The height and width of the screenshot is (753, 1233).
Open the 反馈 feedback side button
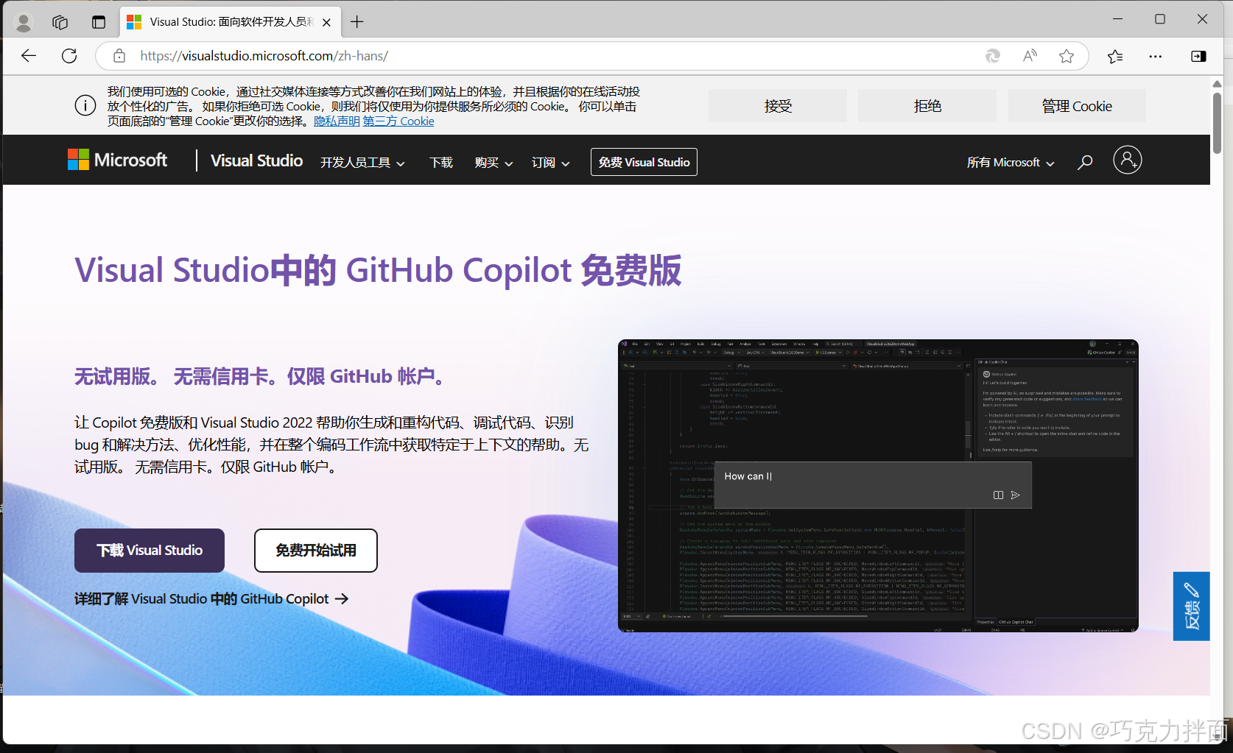pos(1192,606)
